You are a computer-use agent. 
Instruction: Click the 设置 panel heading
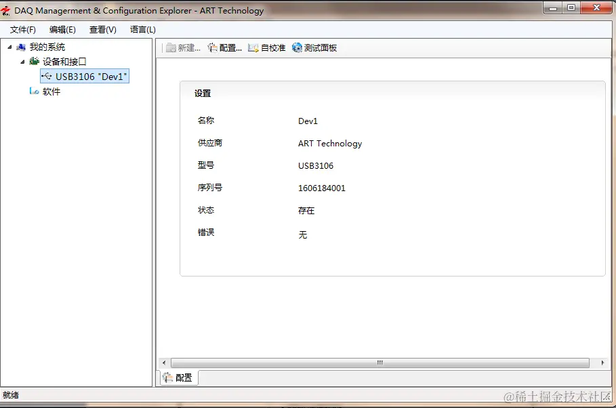click(x=203, y=94)
